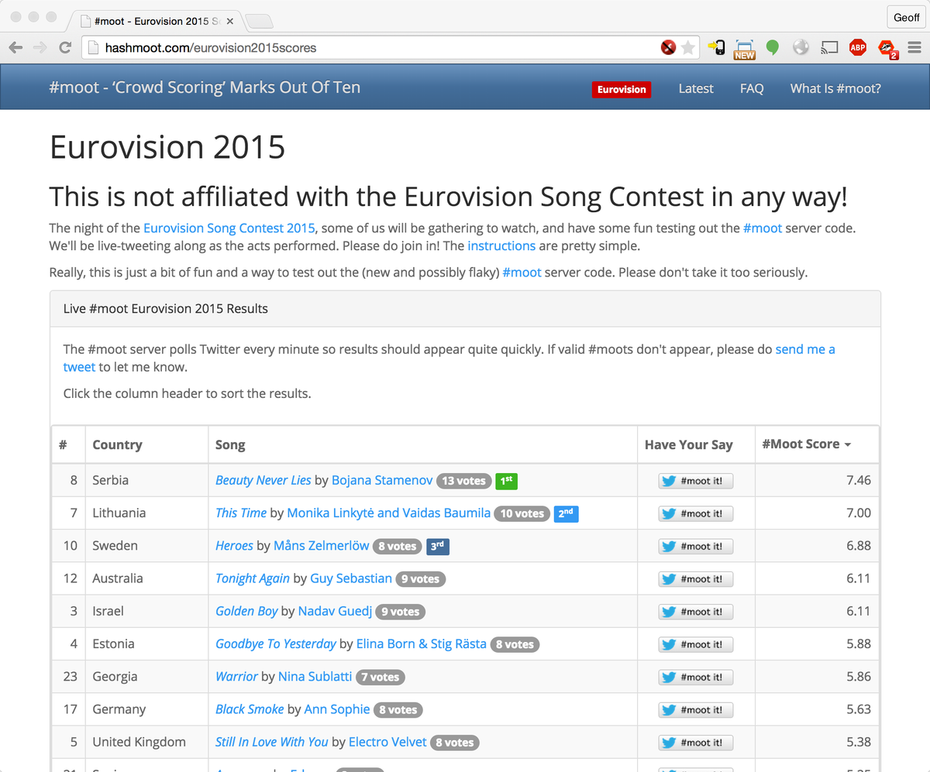Click #moot it! for Australia
The image size is (930, 772).
[696, 578]
